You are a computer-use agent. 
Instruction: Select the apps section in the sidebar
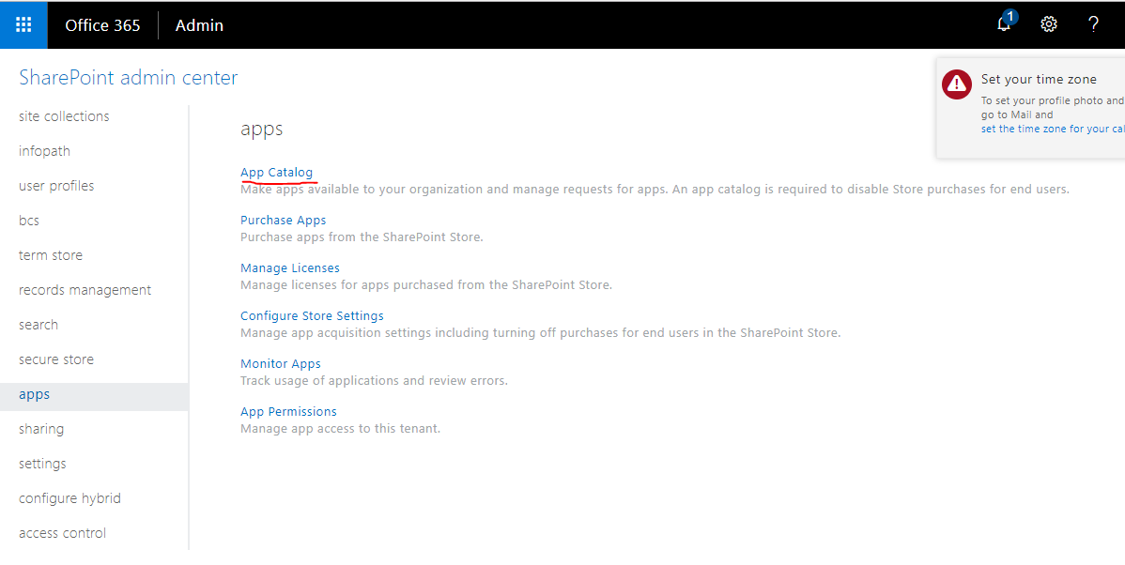[34, 394]
